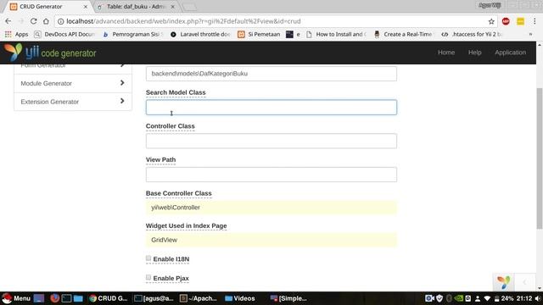Click the Base Controller Class field
The width and height of the screenshot is (543, 305).
pyautogui.click(x=271, y=208)
